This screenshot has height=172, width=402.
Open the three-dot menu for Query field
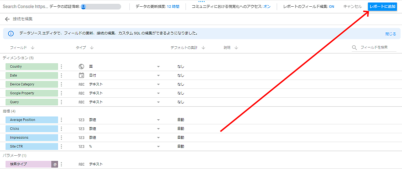coord(61,102)
